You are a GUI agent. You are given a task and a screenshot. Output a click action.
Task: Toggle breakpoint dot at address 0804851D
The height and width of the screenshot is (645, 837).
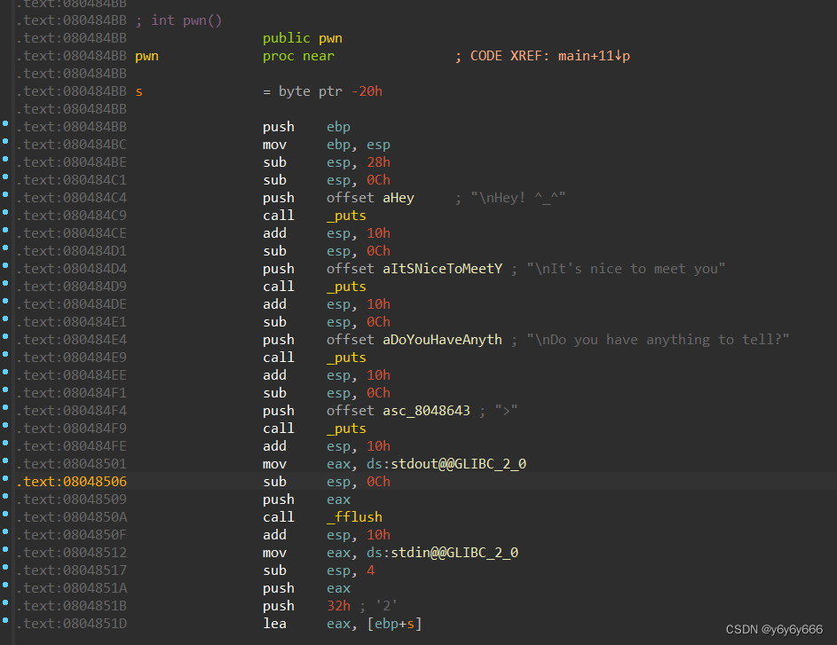5,620
